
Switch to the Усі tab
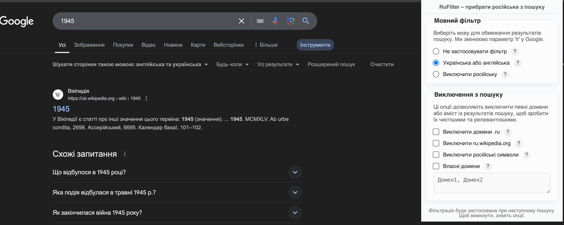[62, 45]
